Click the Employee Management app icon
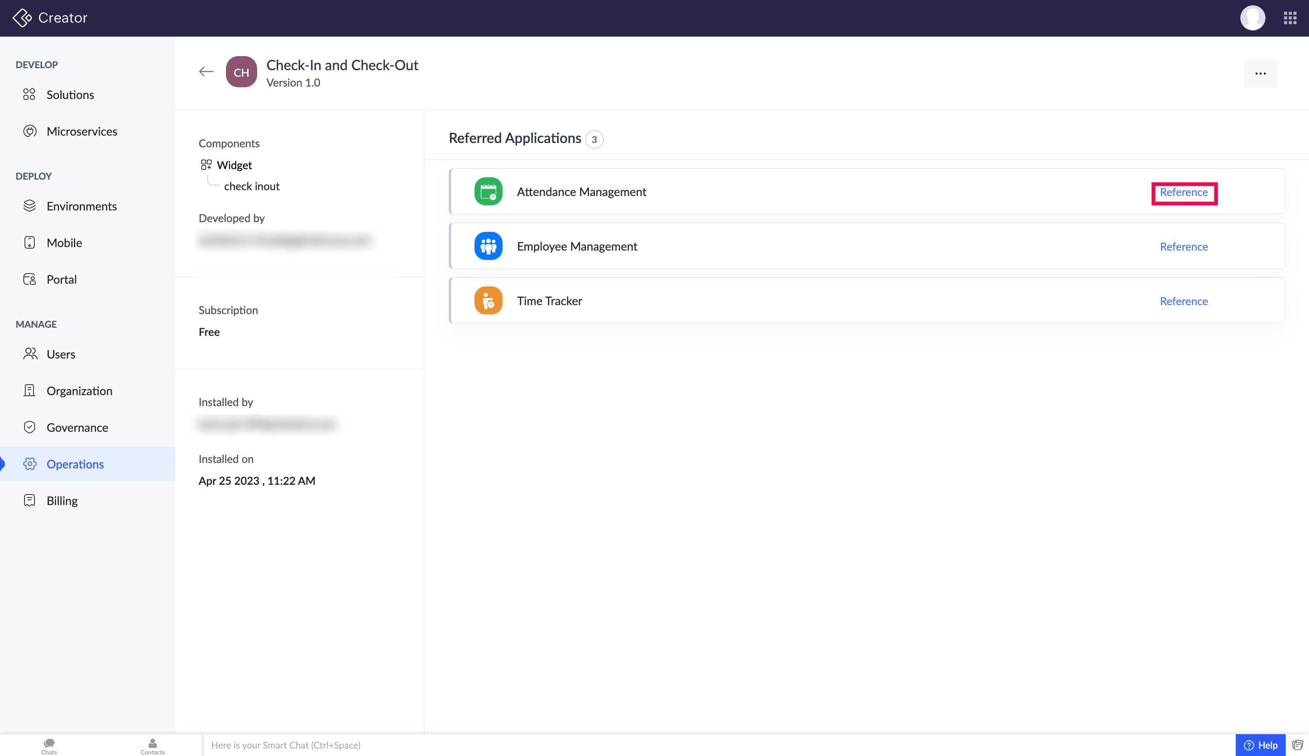Image resolution: width=1309 pixels, height=756 pixels. pos(488,246)
